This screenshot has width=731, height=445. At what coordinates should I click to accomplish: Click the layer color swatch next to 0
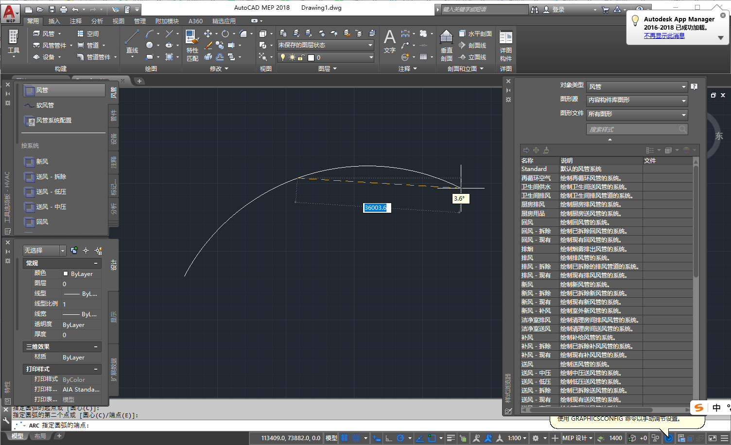click(x=311, y=57)
